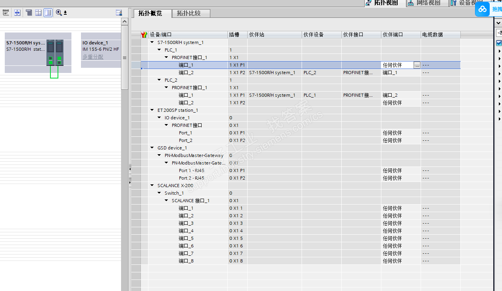This screenshot has height=291, width=502.
Task: Toggle the highlighted table-split layout toolbar icon
Action: (48, 13)
